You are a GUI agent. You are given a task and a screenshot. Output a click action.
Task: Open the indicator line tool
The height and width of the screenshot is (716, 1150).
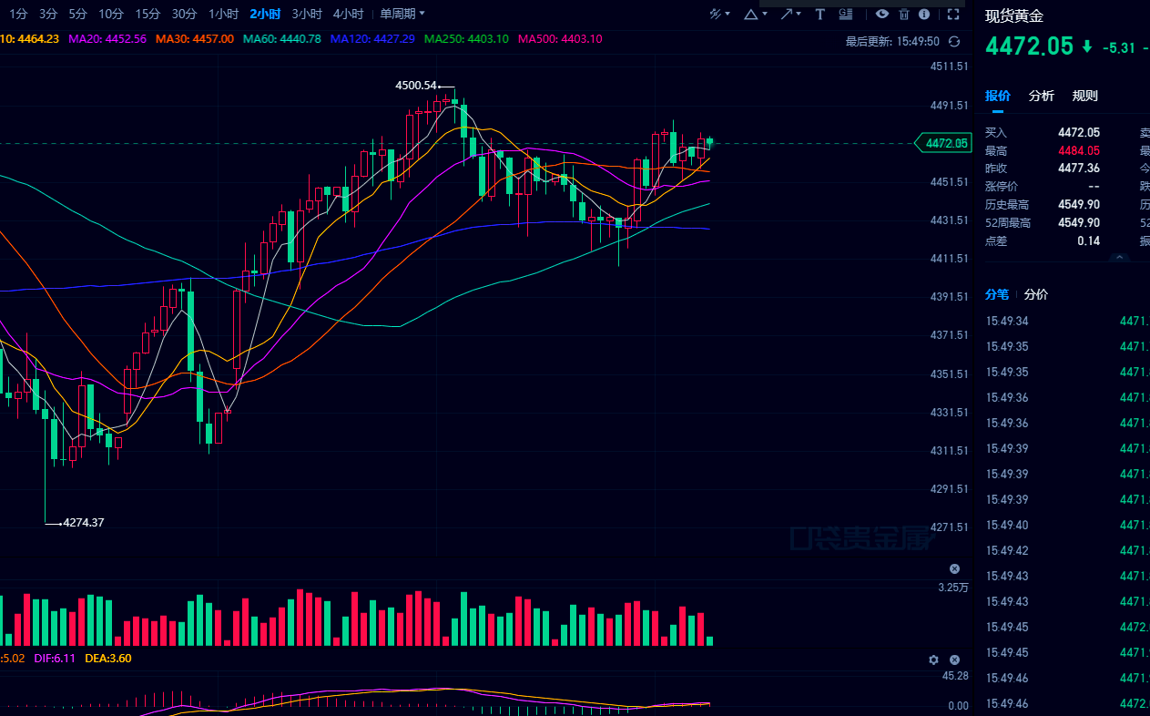click(716, 14)
